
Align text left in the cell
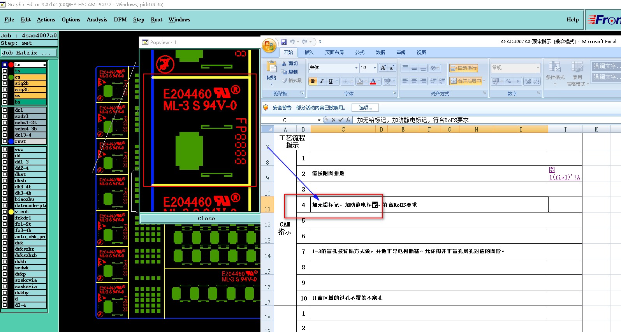tap(405, 81)
